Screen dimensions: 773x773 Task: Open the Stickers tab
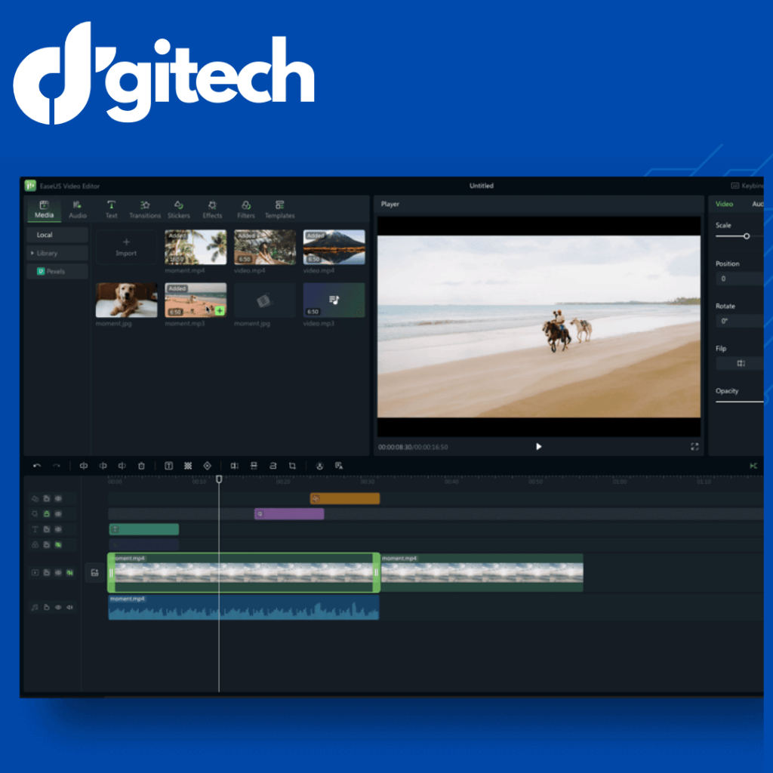coord(178,210)
